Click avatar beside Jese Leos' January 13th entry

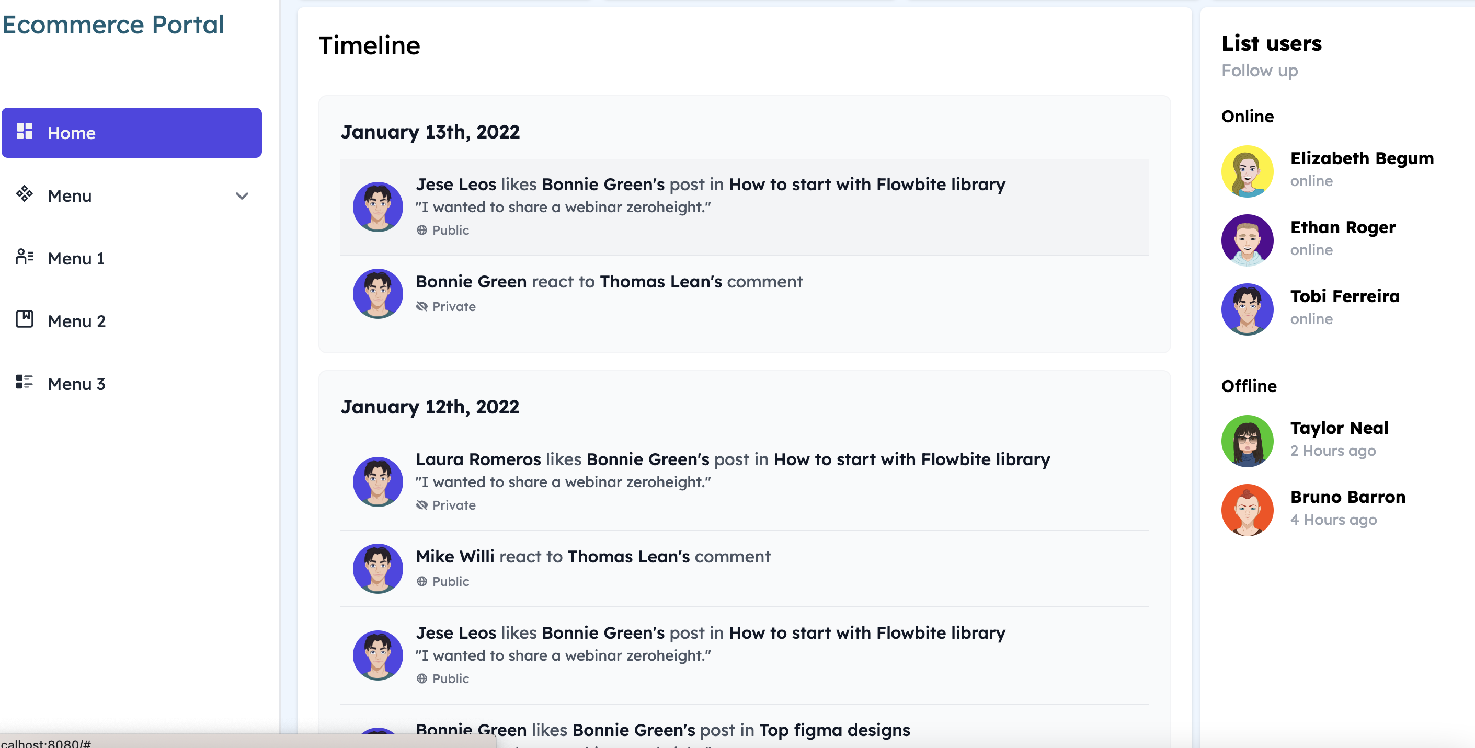[x=378, y=207]
